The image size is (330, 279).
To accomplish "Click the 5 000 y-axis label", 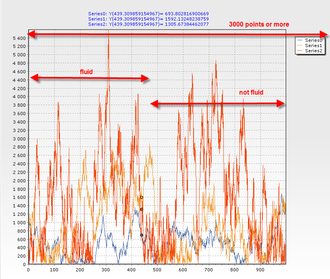I will point(19,55).
